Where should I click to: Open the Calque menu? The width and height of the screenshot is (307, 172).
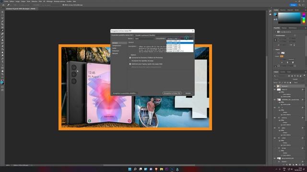tap(23, 1)
